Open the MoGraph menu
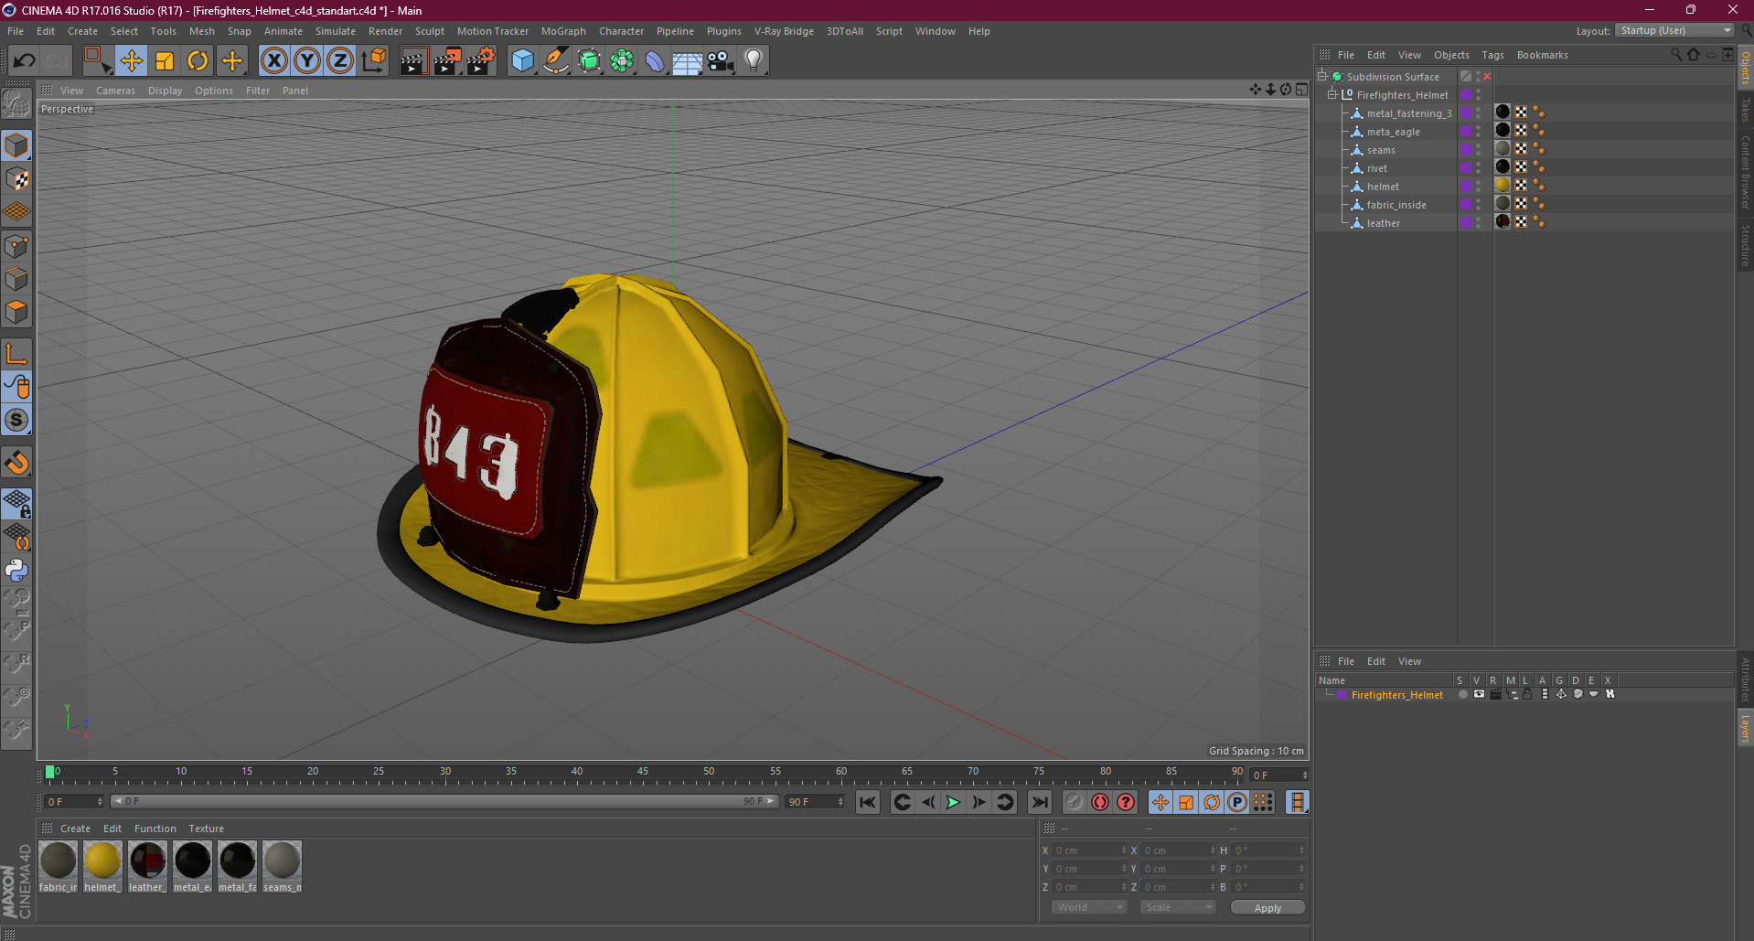This screenshot has width=1754, height=941. pyautogui.click(x=563, y=31)
